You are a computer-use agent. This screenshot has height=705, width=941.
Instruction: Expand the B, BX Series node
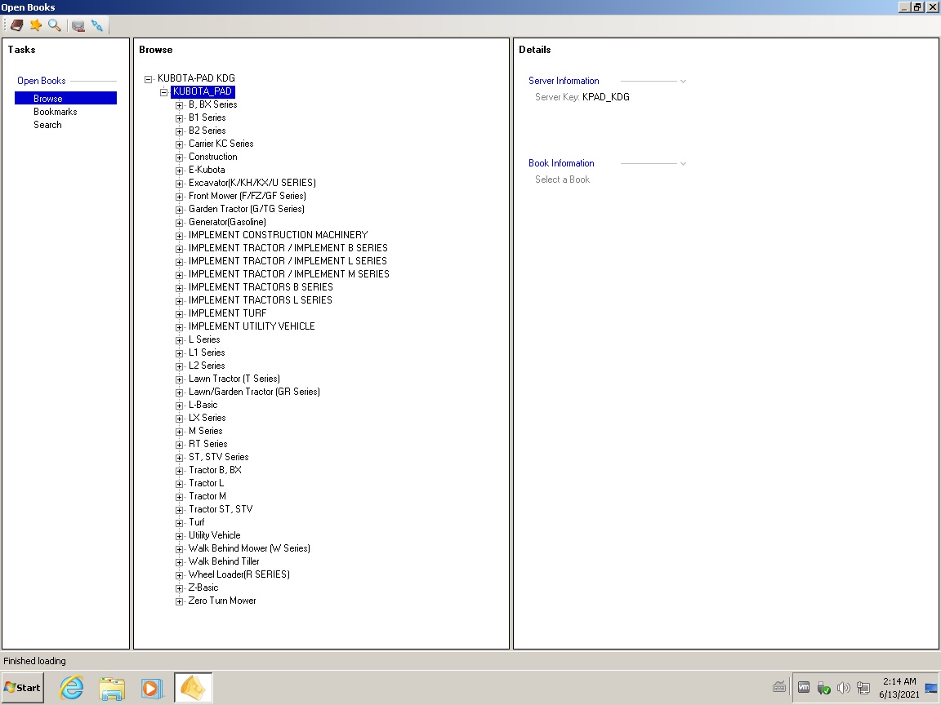tap(179, 105)
